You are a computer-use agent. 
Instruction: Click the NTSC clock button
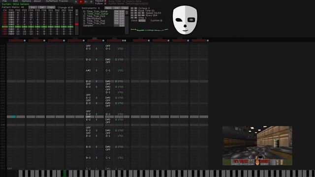[x=142, y=21]
